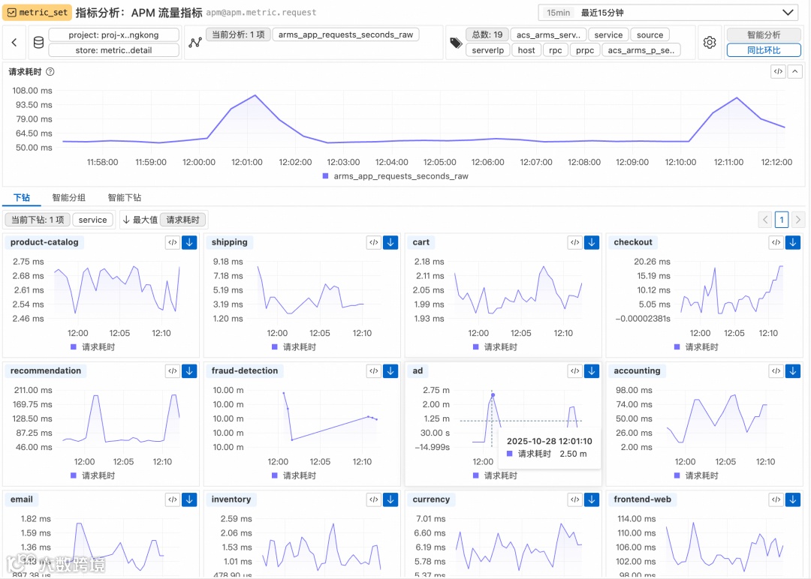The height and width of the screenshot is (579, 811).
Task: Select the service tag in top bar
Action: [x=608, y=34]
